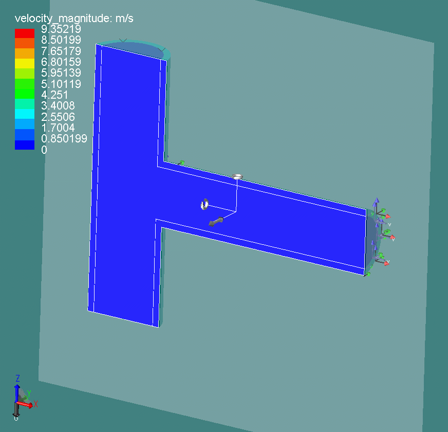Click the upright ring handle inside the pipe

tap(204, 204)
